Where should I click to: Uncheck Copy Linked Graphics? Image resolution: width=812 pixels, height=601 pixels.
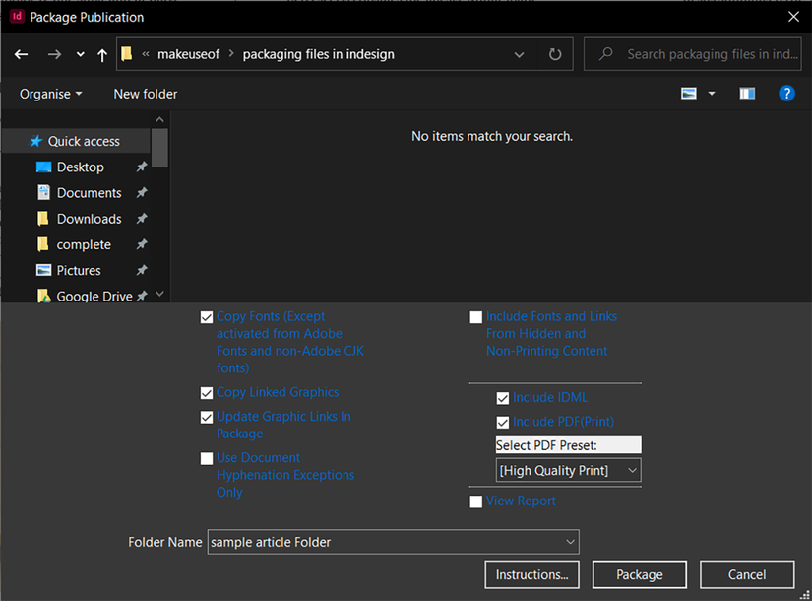pyautogui.click(x=207, y=392)
